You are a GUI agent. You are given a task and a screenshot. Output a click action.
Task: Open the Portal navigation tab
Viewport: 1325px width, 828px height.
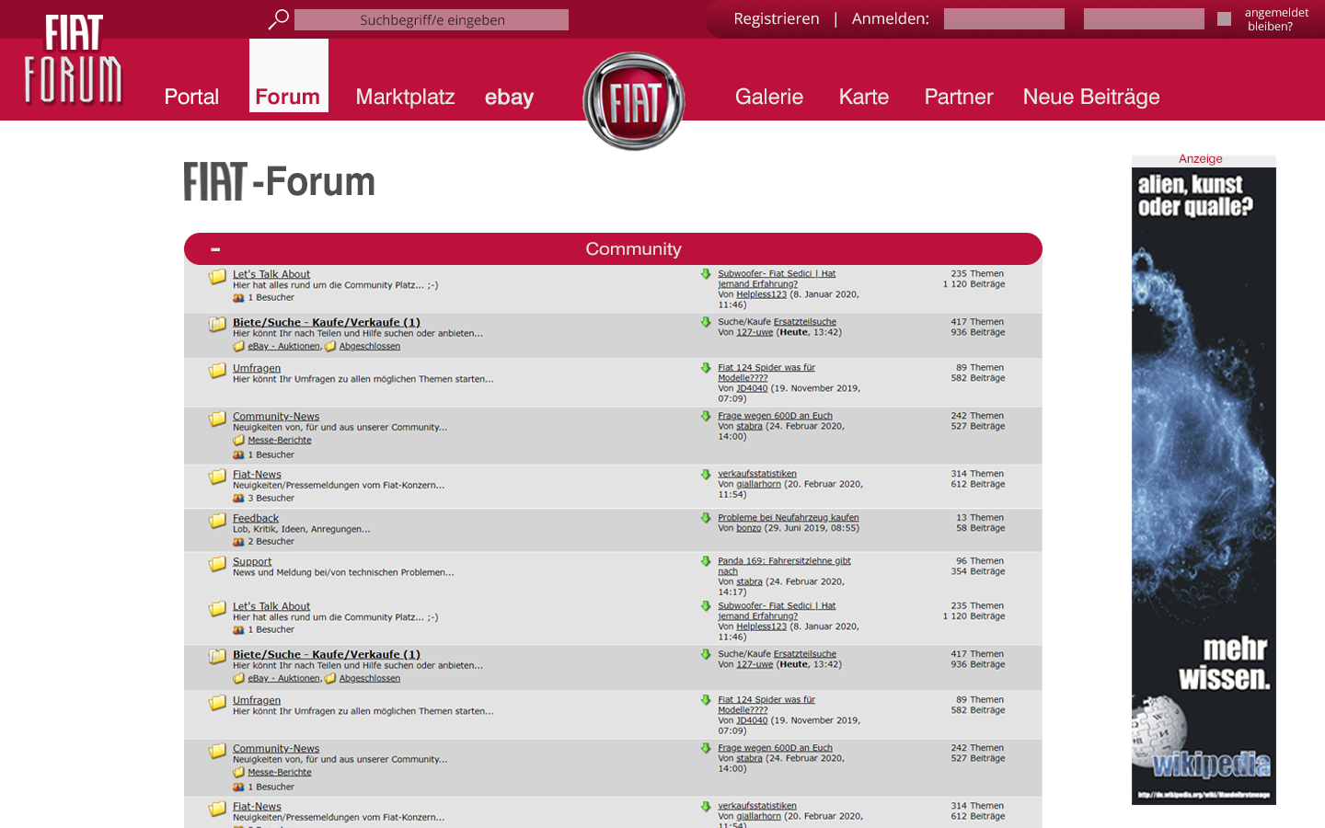(x=191, y=97)
